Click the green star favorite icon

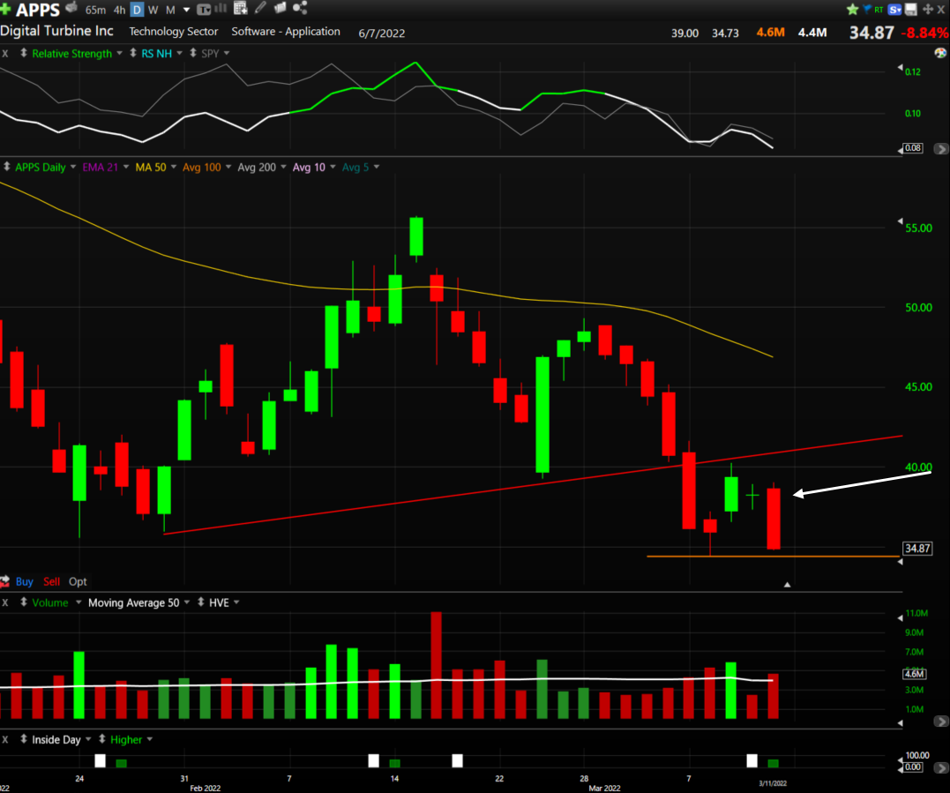852,9
